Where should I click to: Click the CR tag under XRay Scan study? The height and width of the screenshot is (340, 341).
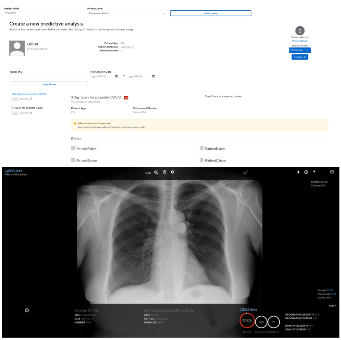pos(16,99)
